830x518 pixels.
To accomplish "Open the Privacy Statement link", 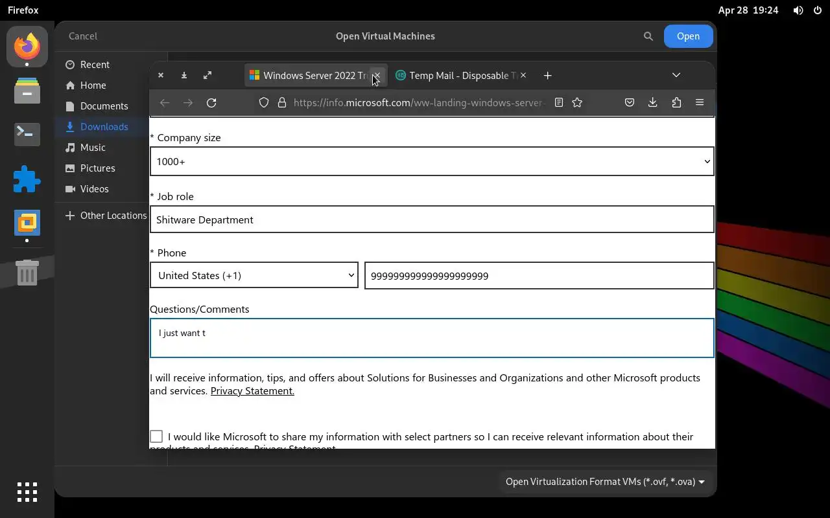I will coord(252,390).
